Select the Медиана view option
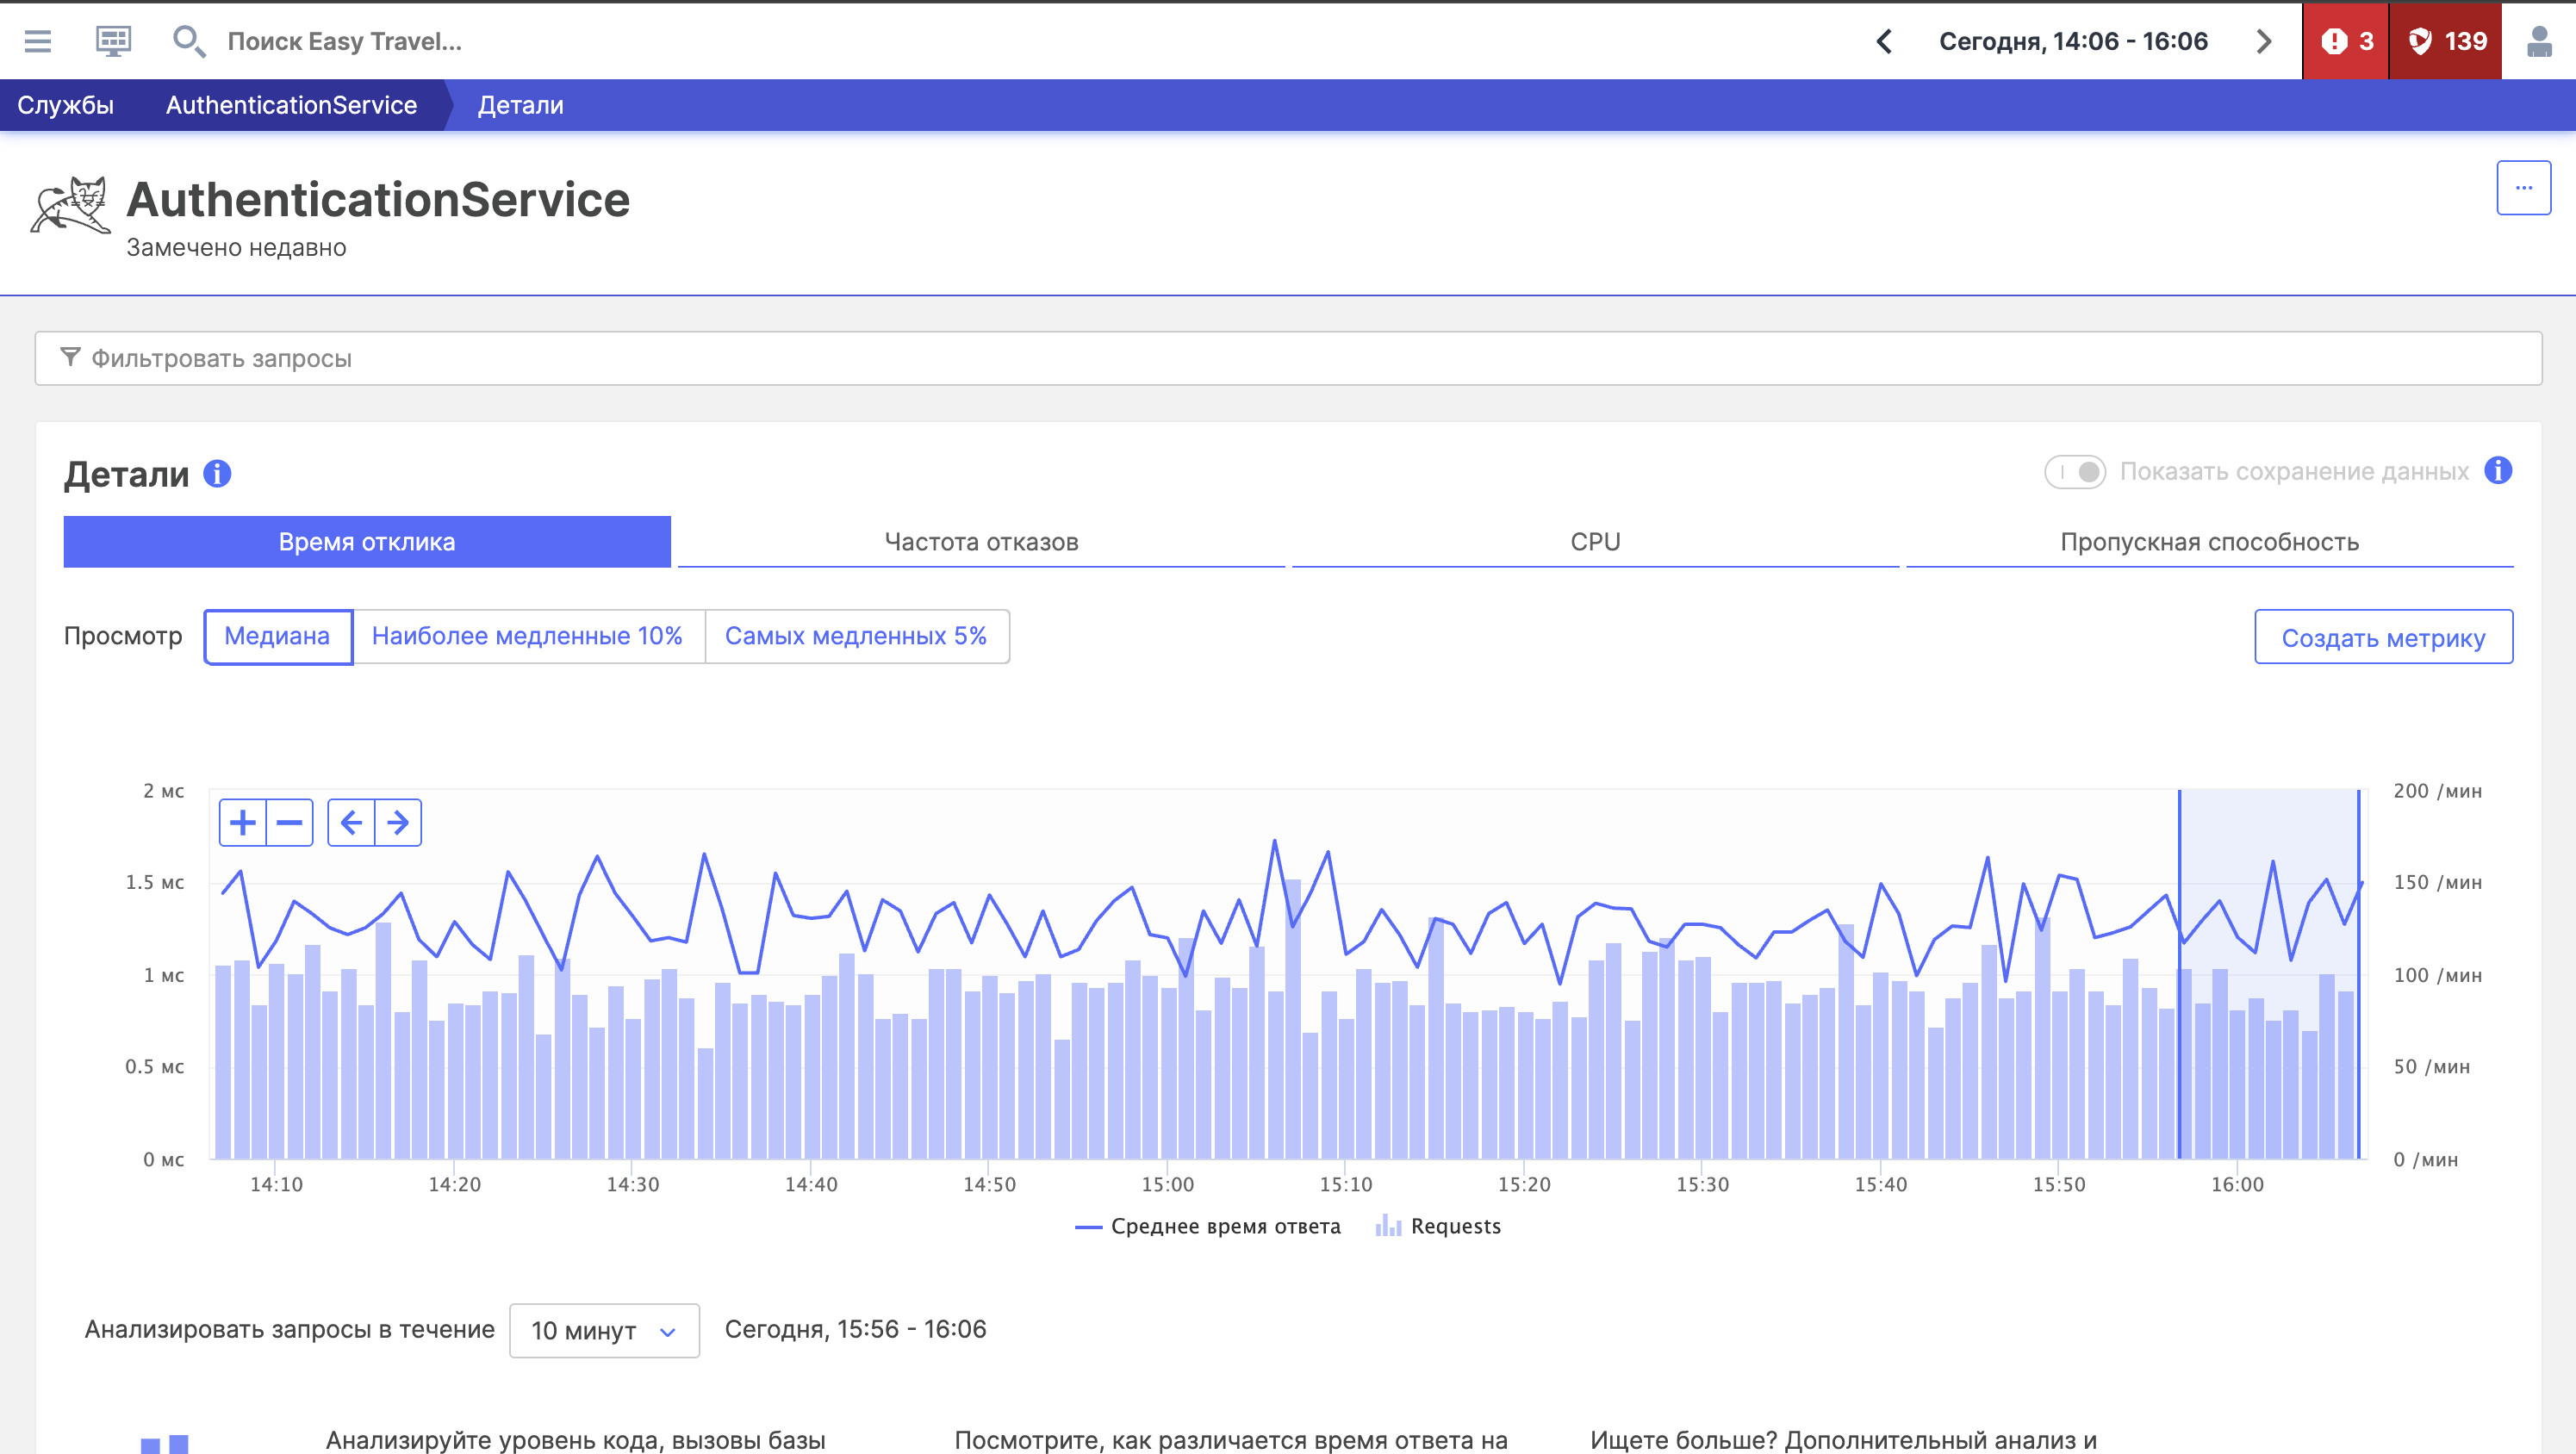The width and height of the screenshot is (2576, 1454). 277,636
